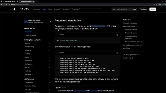Jump to Manual Installation in page outline
The height and width of the screenshot is (93, 166).
(x=129, y=26)
